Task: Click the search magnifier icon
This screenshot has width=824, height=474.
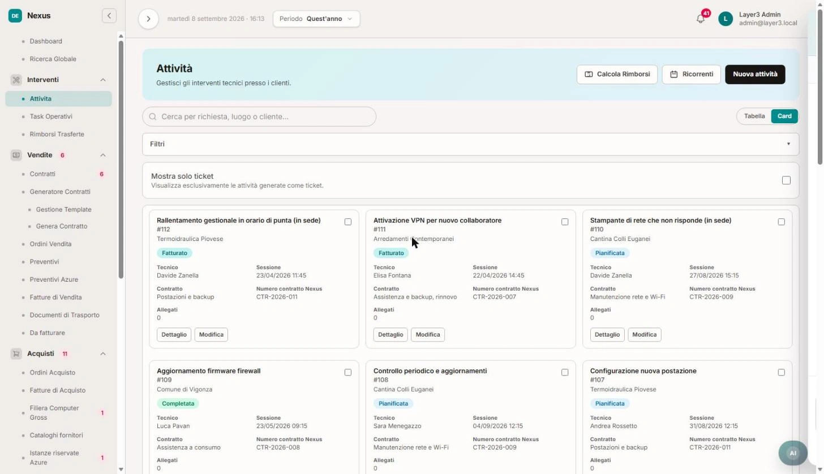Action: tap(153, 117)
